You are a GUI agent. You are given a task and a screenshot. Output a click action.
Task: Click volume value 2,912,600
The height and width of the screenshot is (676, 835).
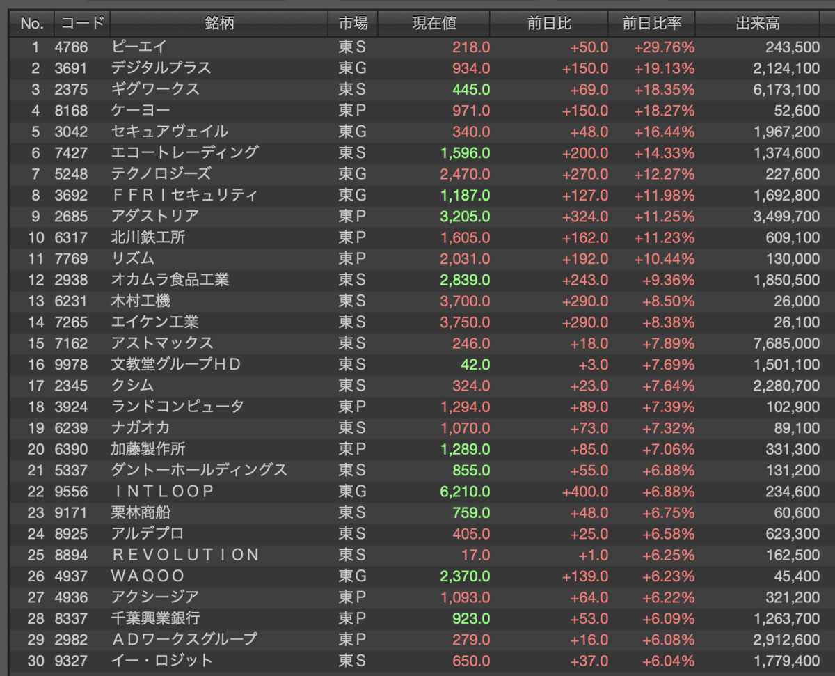786,639
